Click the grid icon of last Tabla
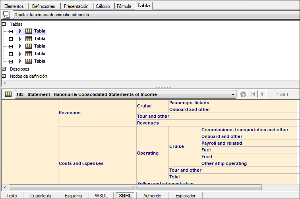Viewport: 300px width, 199px height. (29, 61)
